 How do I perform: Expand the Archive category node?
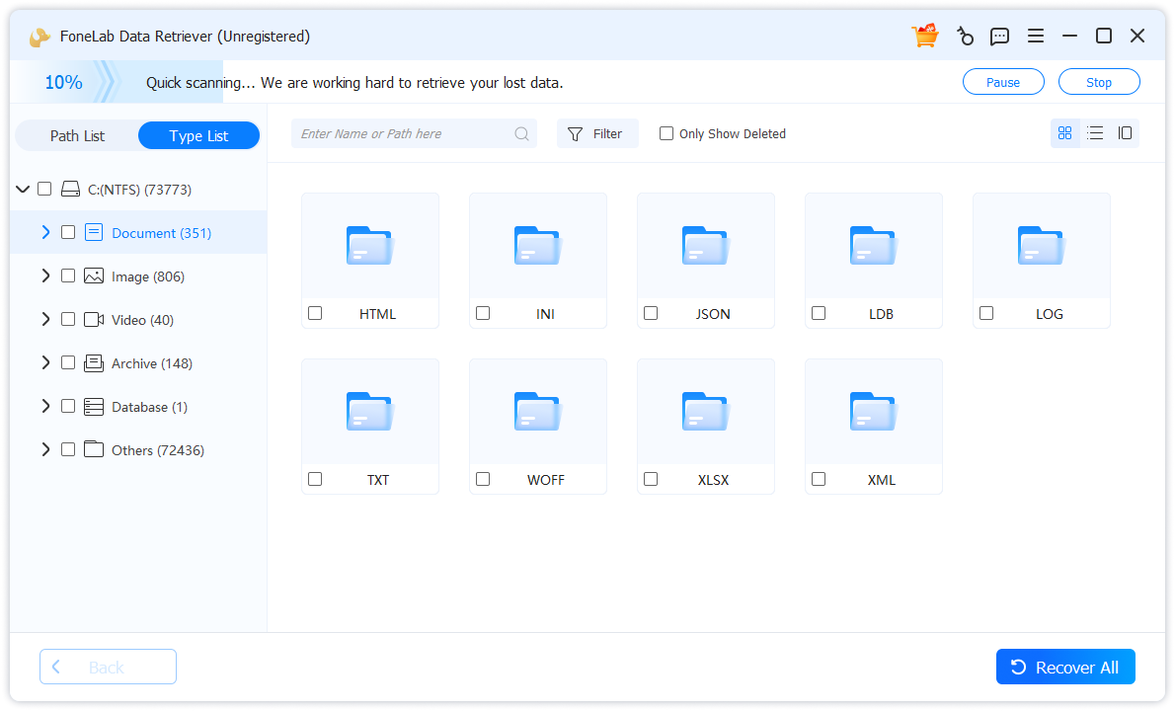(45, 363)
